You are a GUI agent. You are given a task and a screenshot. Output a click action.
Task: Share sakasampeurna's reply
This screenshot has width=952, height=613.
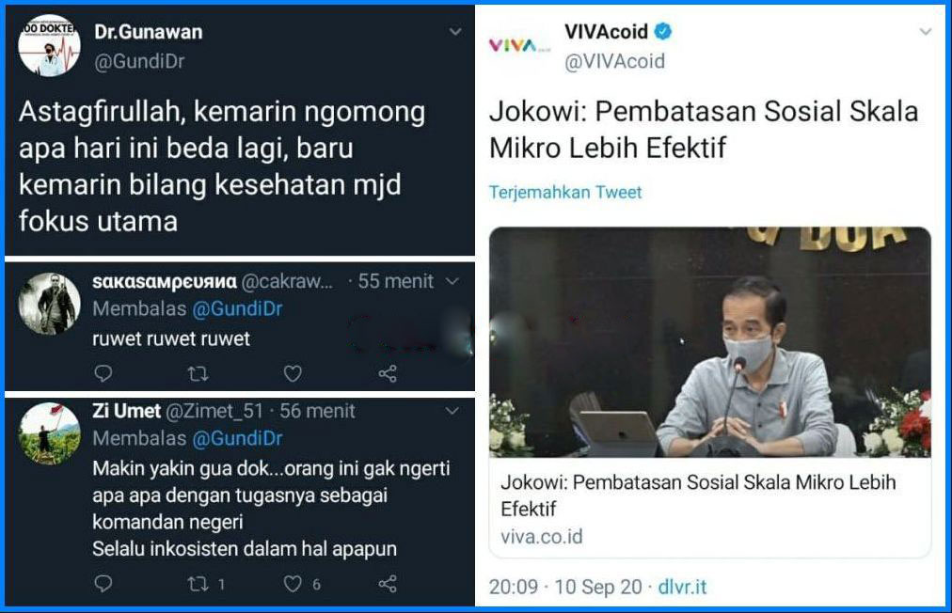click(388, 373)
